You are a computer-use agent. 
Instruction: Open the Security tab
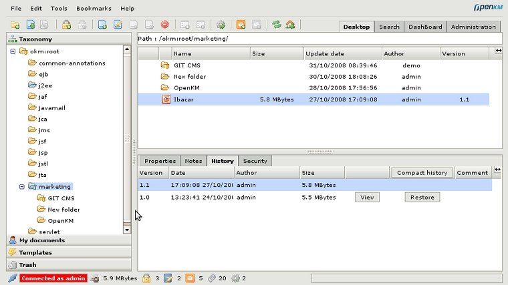click(255, 161)
